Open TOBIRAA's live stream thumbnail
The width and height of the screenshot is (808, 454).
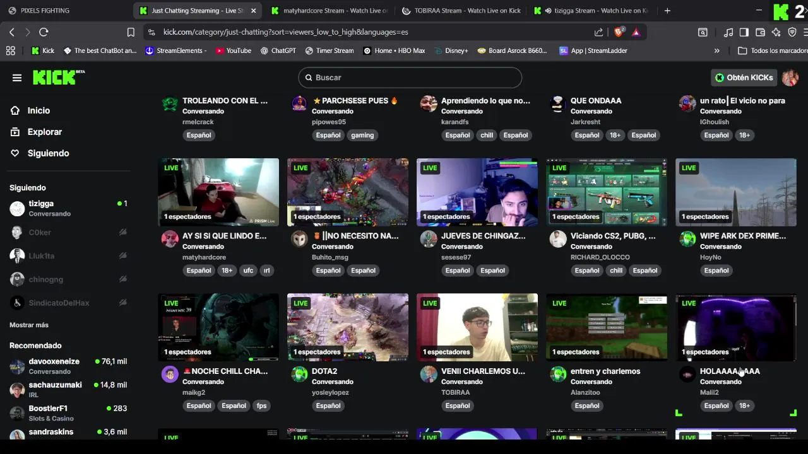[477, 327]
